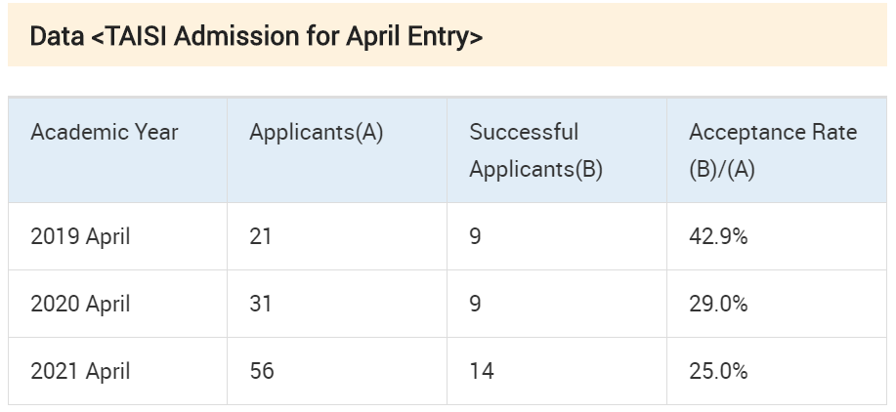This screenshot has height=412, width=896.
Task: Click the Data TAISI Admission heading
Action: click(256, 36)
